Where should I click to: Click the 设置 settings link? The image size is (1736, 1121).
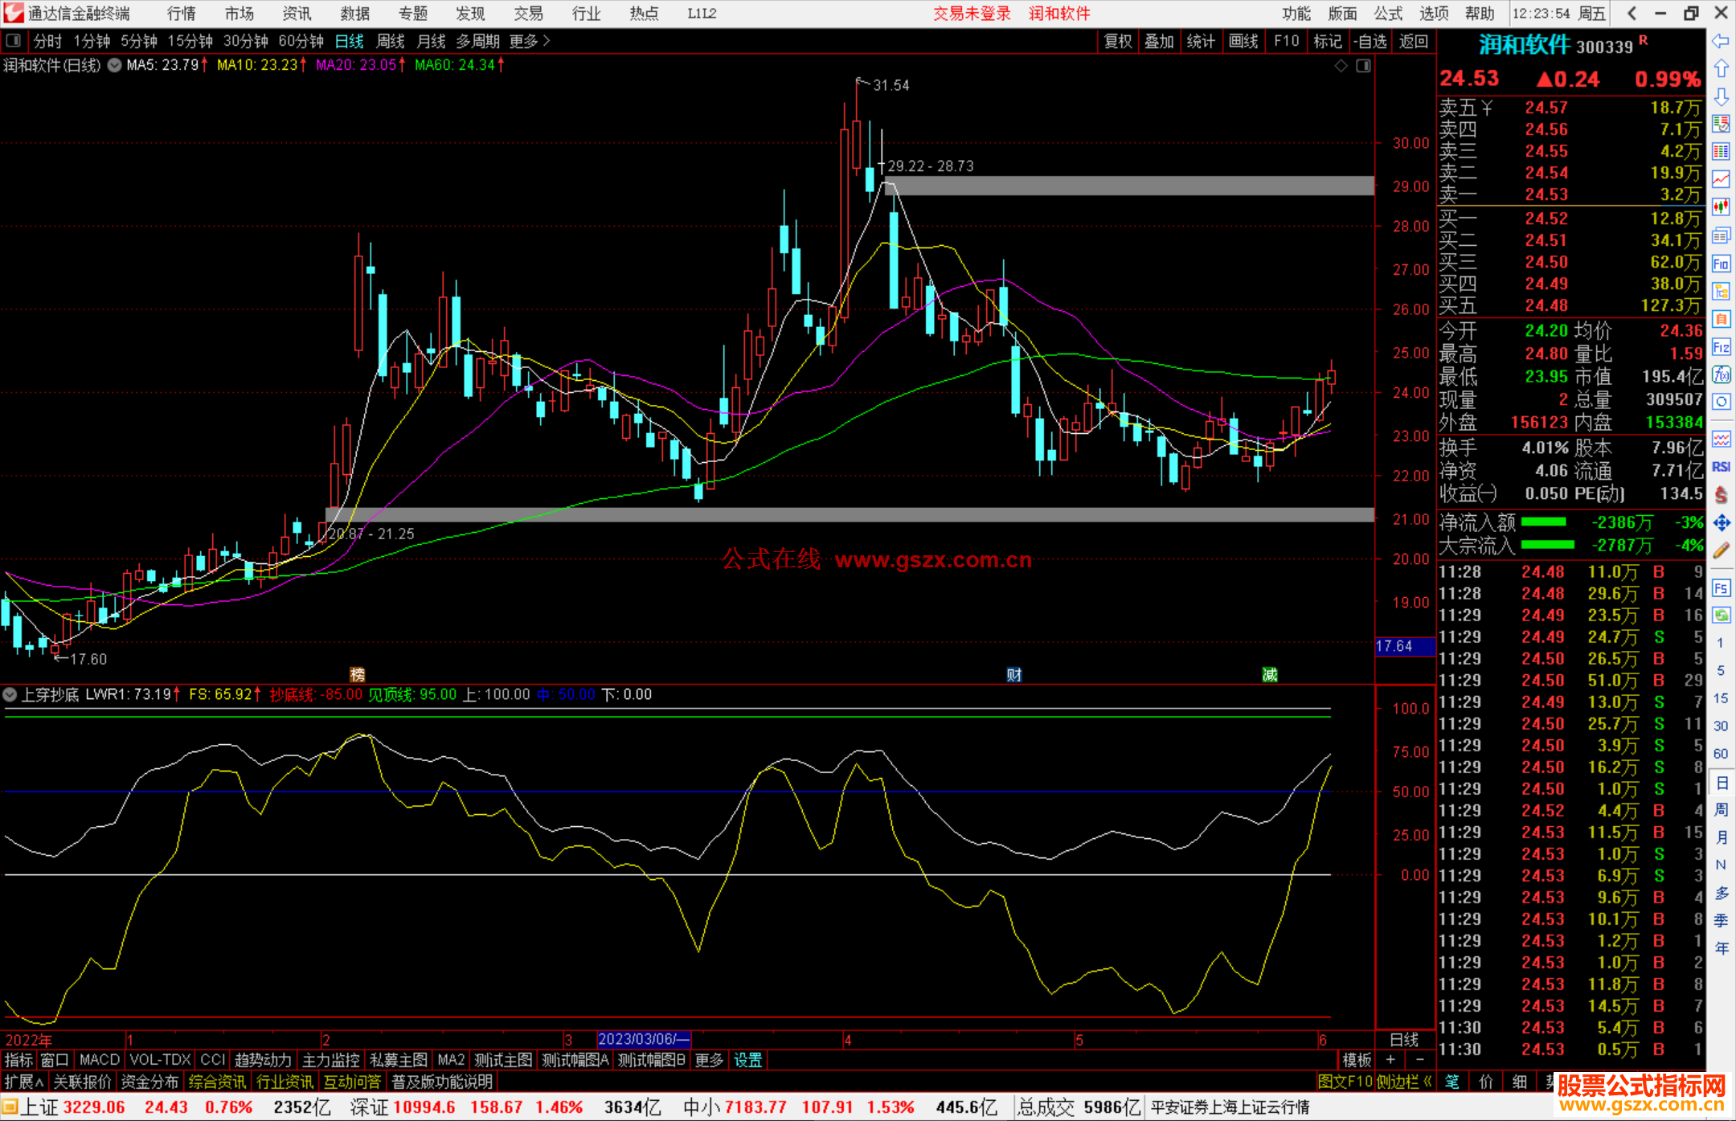tap(747, 1060)
